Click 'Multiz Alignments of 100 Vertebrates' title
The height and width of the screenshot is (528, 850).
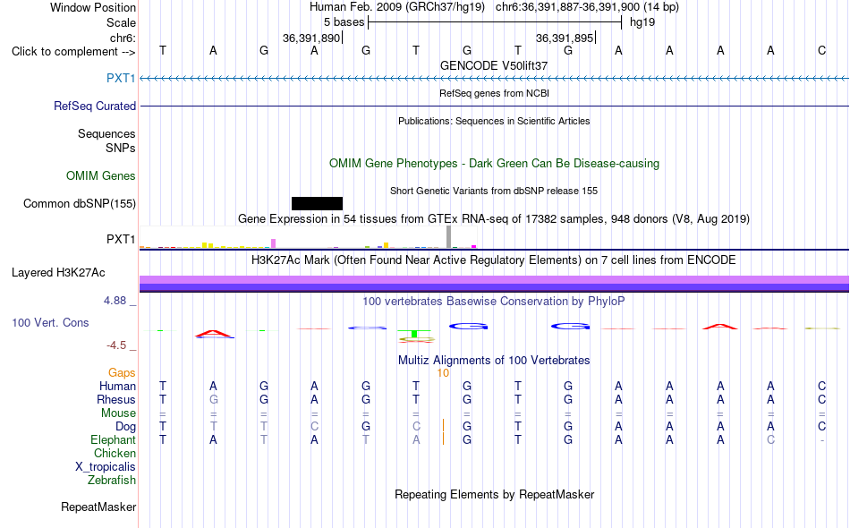coord(494,360)
